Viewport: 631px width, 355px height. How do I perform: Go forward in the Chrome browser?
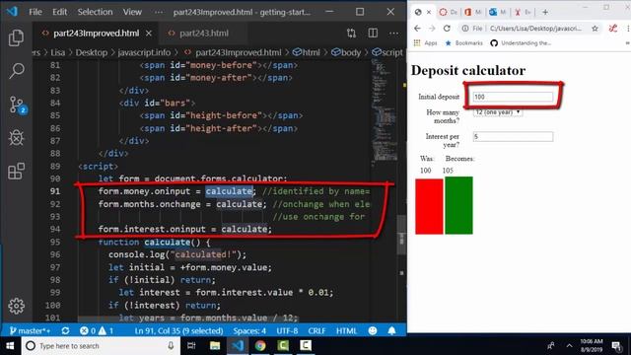(x=432, y=29)
